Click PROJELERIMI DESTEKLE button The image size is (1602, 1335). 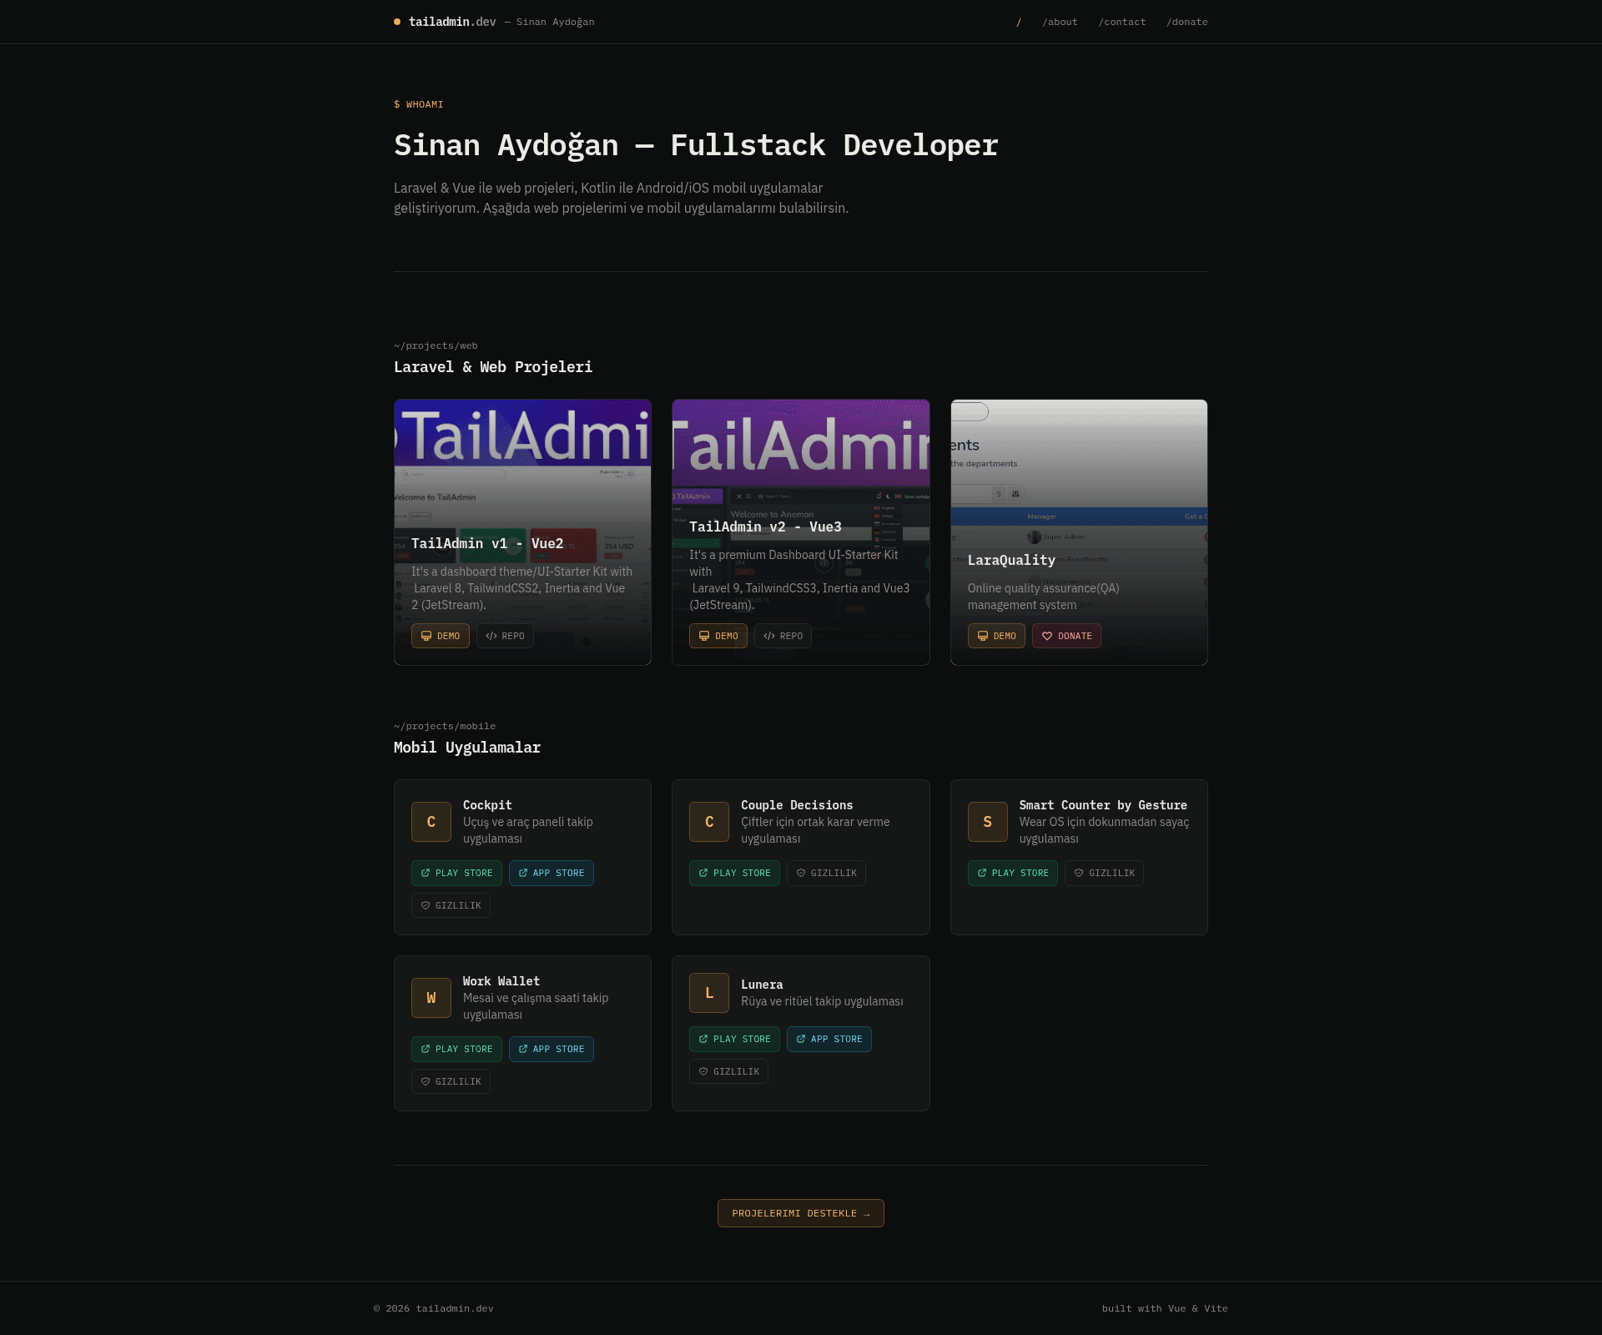[x=801, y=1213]
